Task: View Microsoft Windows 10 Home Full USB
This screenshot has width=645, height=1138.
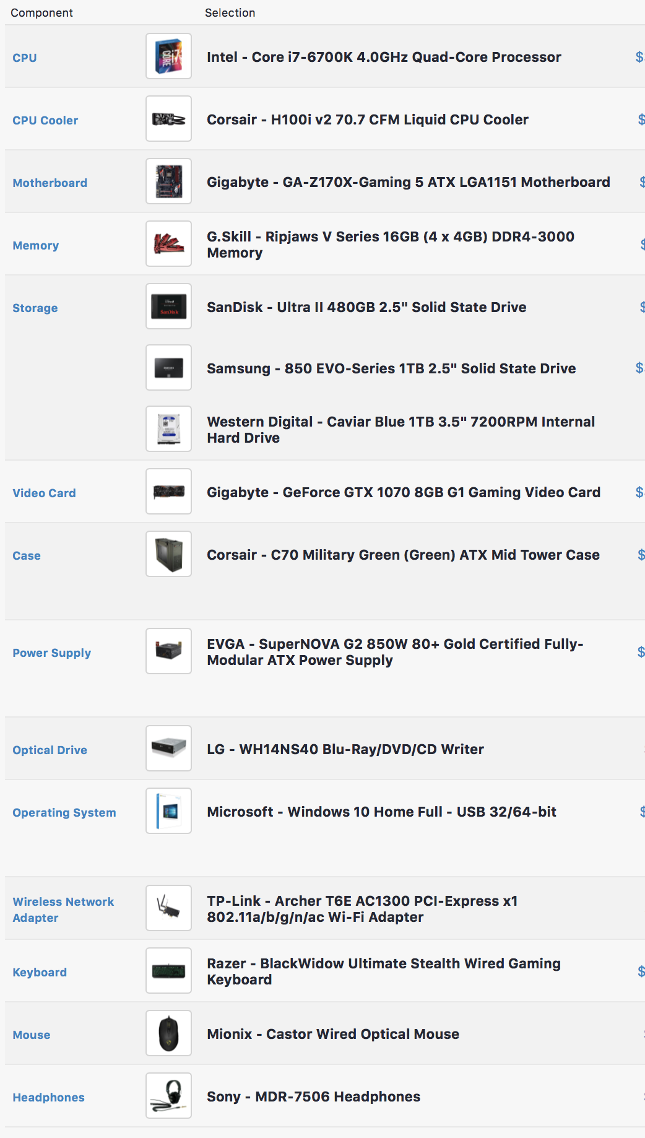Action: [x=381, y=812]
